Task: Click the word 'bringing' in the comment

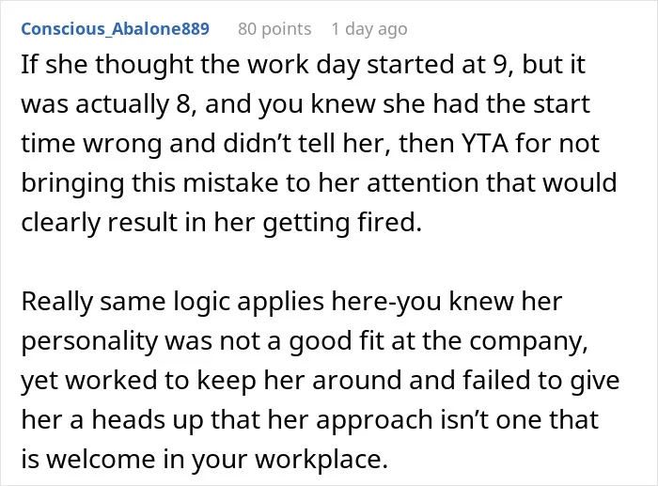Action: click(72, 184)
